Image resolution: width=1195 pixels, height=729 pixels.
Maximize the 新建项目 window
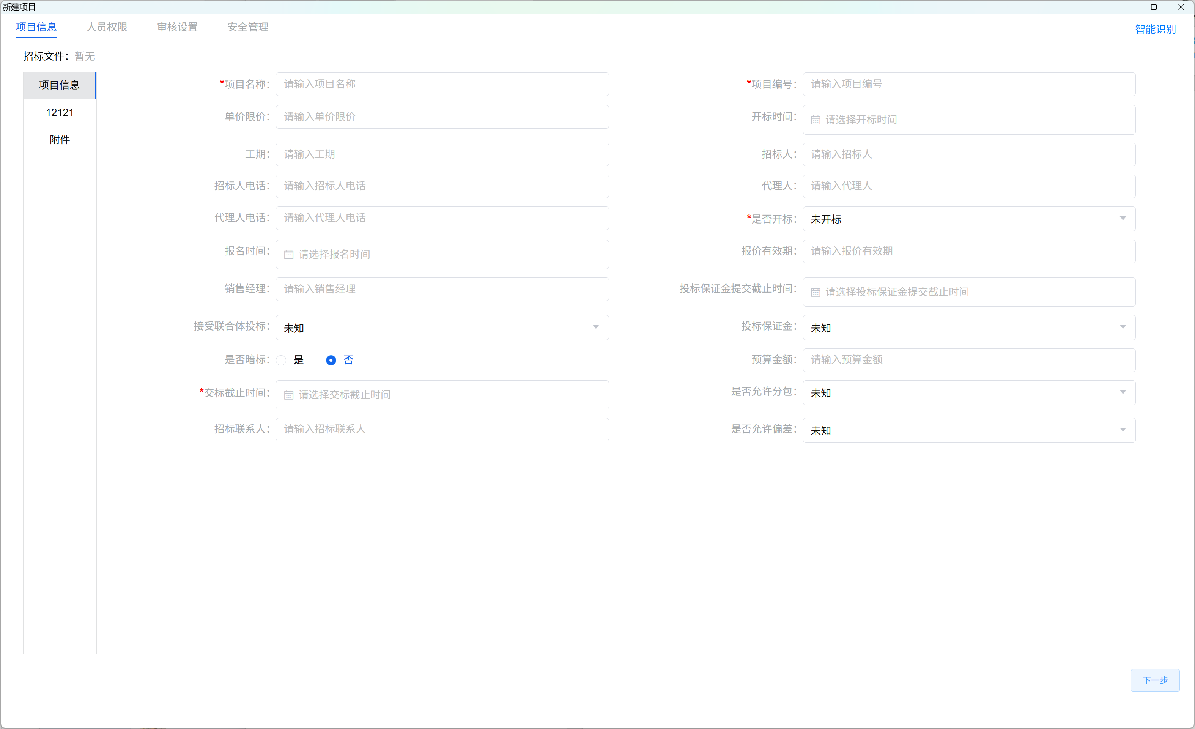[x=1153, y=7]
